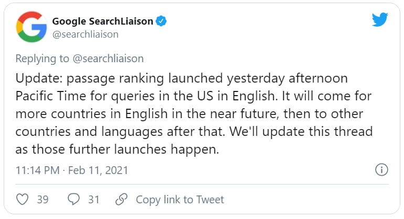Select "Copy link to Tweet"

coord(180,199)
